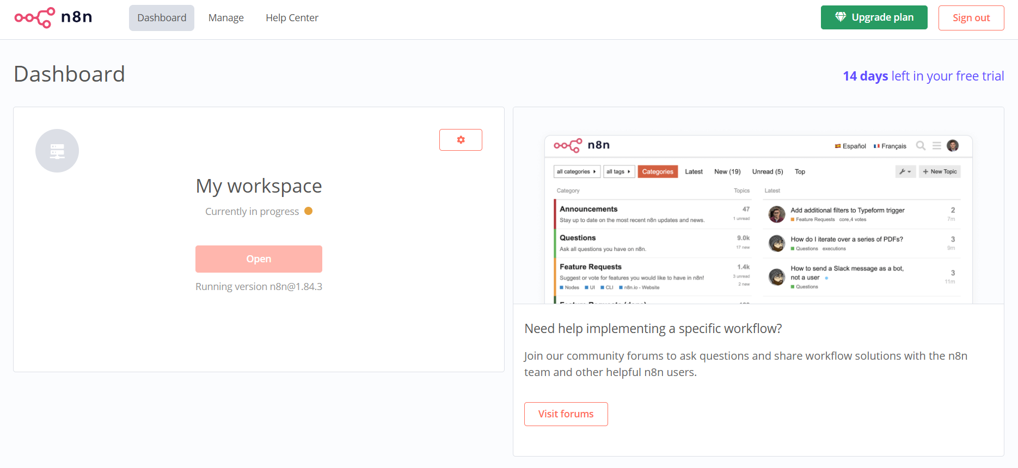Click the Dashboard page heading
This screenshot has width=1018, height=468.
(x=70, y=74)
